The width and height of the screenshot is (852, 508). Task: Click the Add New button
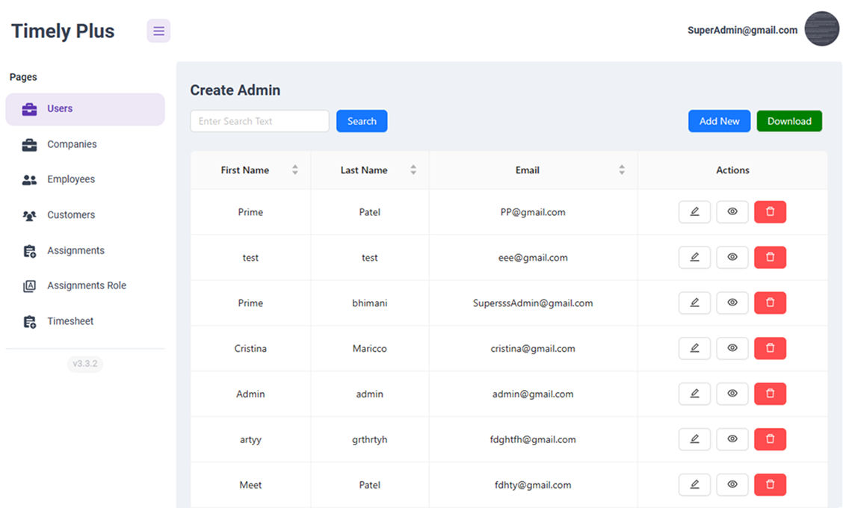(719, 120)
